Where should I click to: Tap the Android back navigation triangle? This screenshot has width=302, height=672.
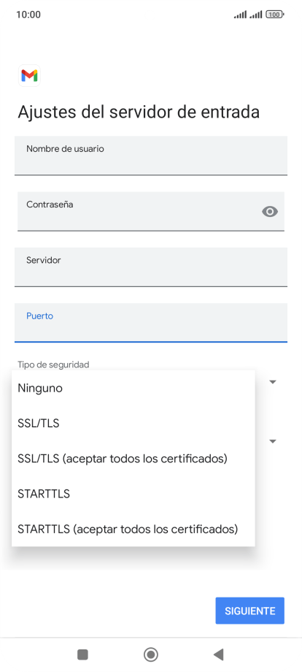tap(219, 654)
